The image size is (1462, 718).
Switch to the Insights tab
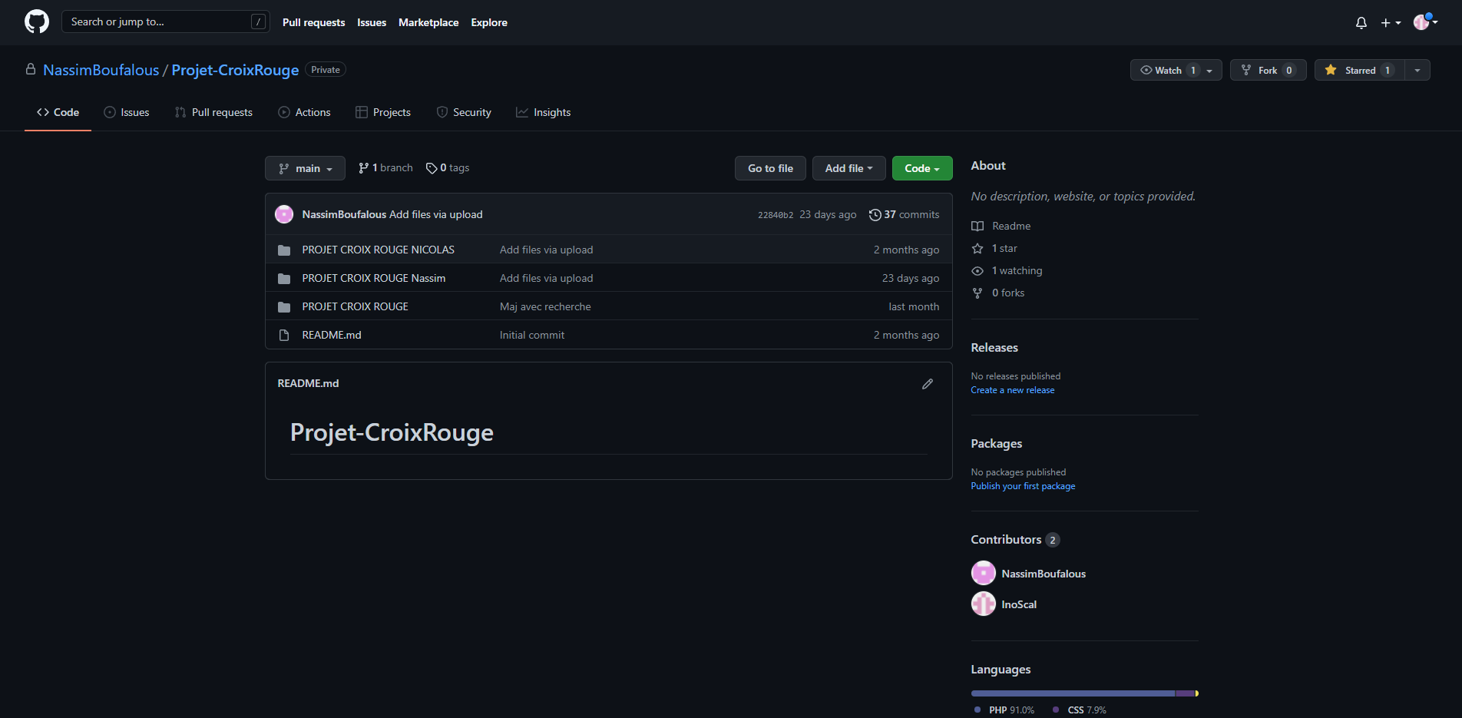tap(544, 112)
